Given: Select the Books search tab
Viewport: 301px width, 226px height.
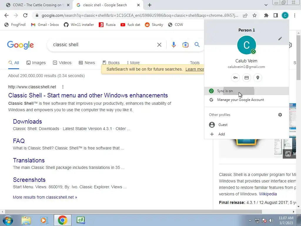Looking at the screenshot, I should (x=111, y=63).
